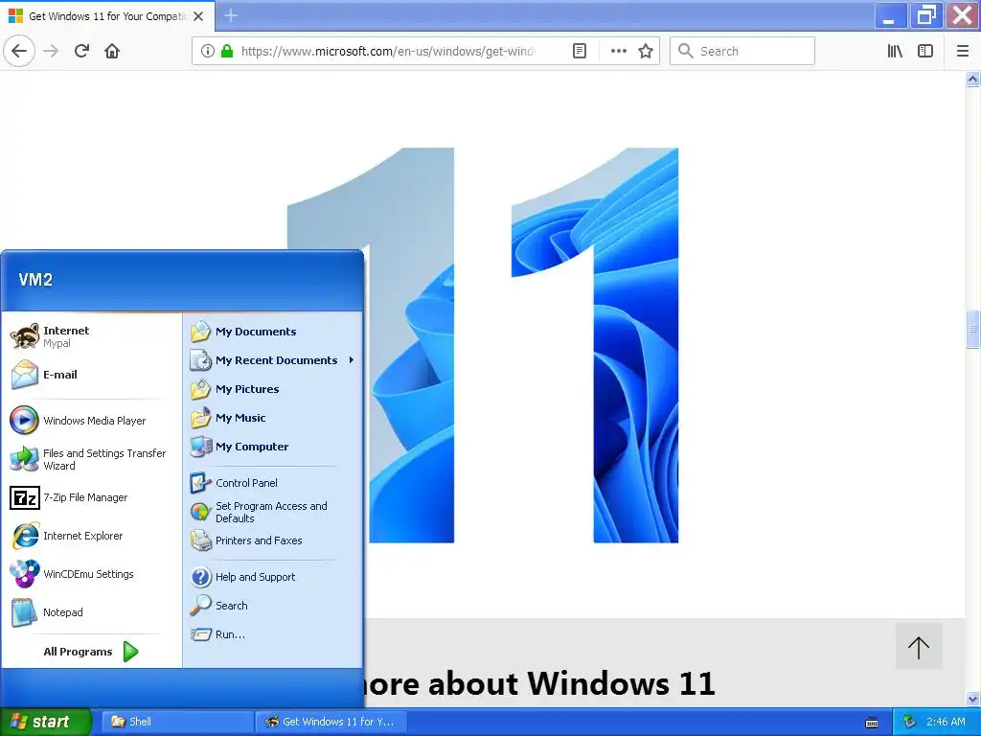Select the Get Windows 11 browser tab
This screenshot has width=981, height=736.
tap(107, 16)
